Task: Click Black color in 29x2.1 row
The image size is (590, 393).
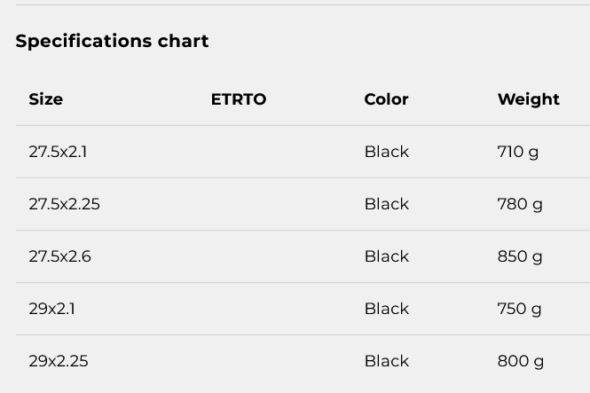Action: point(387,309)
